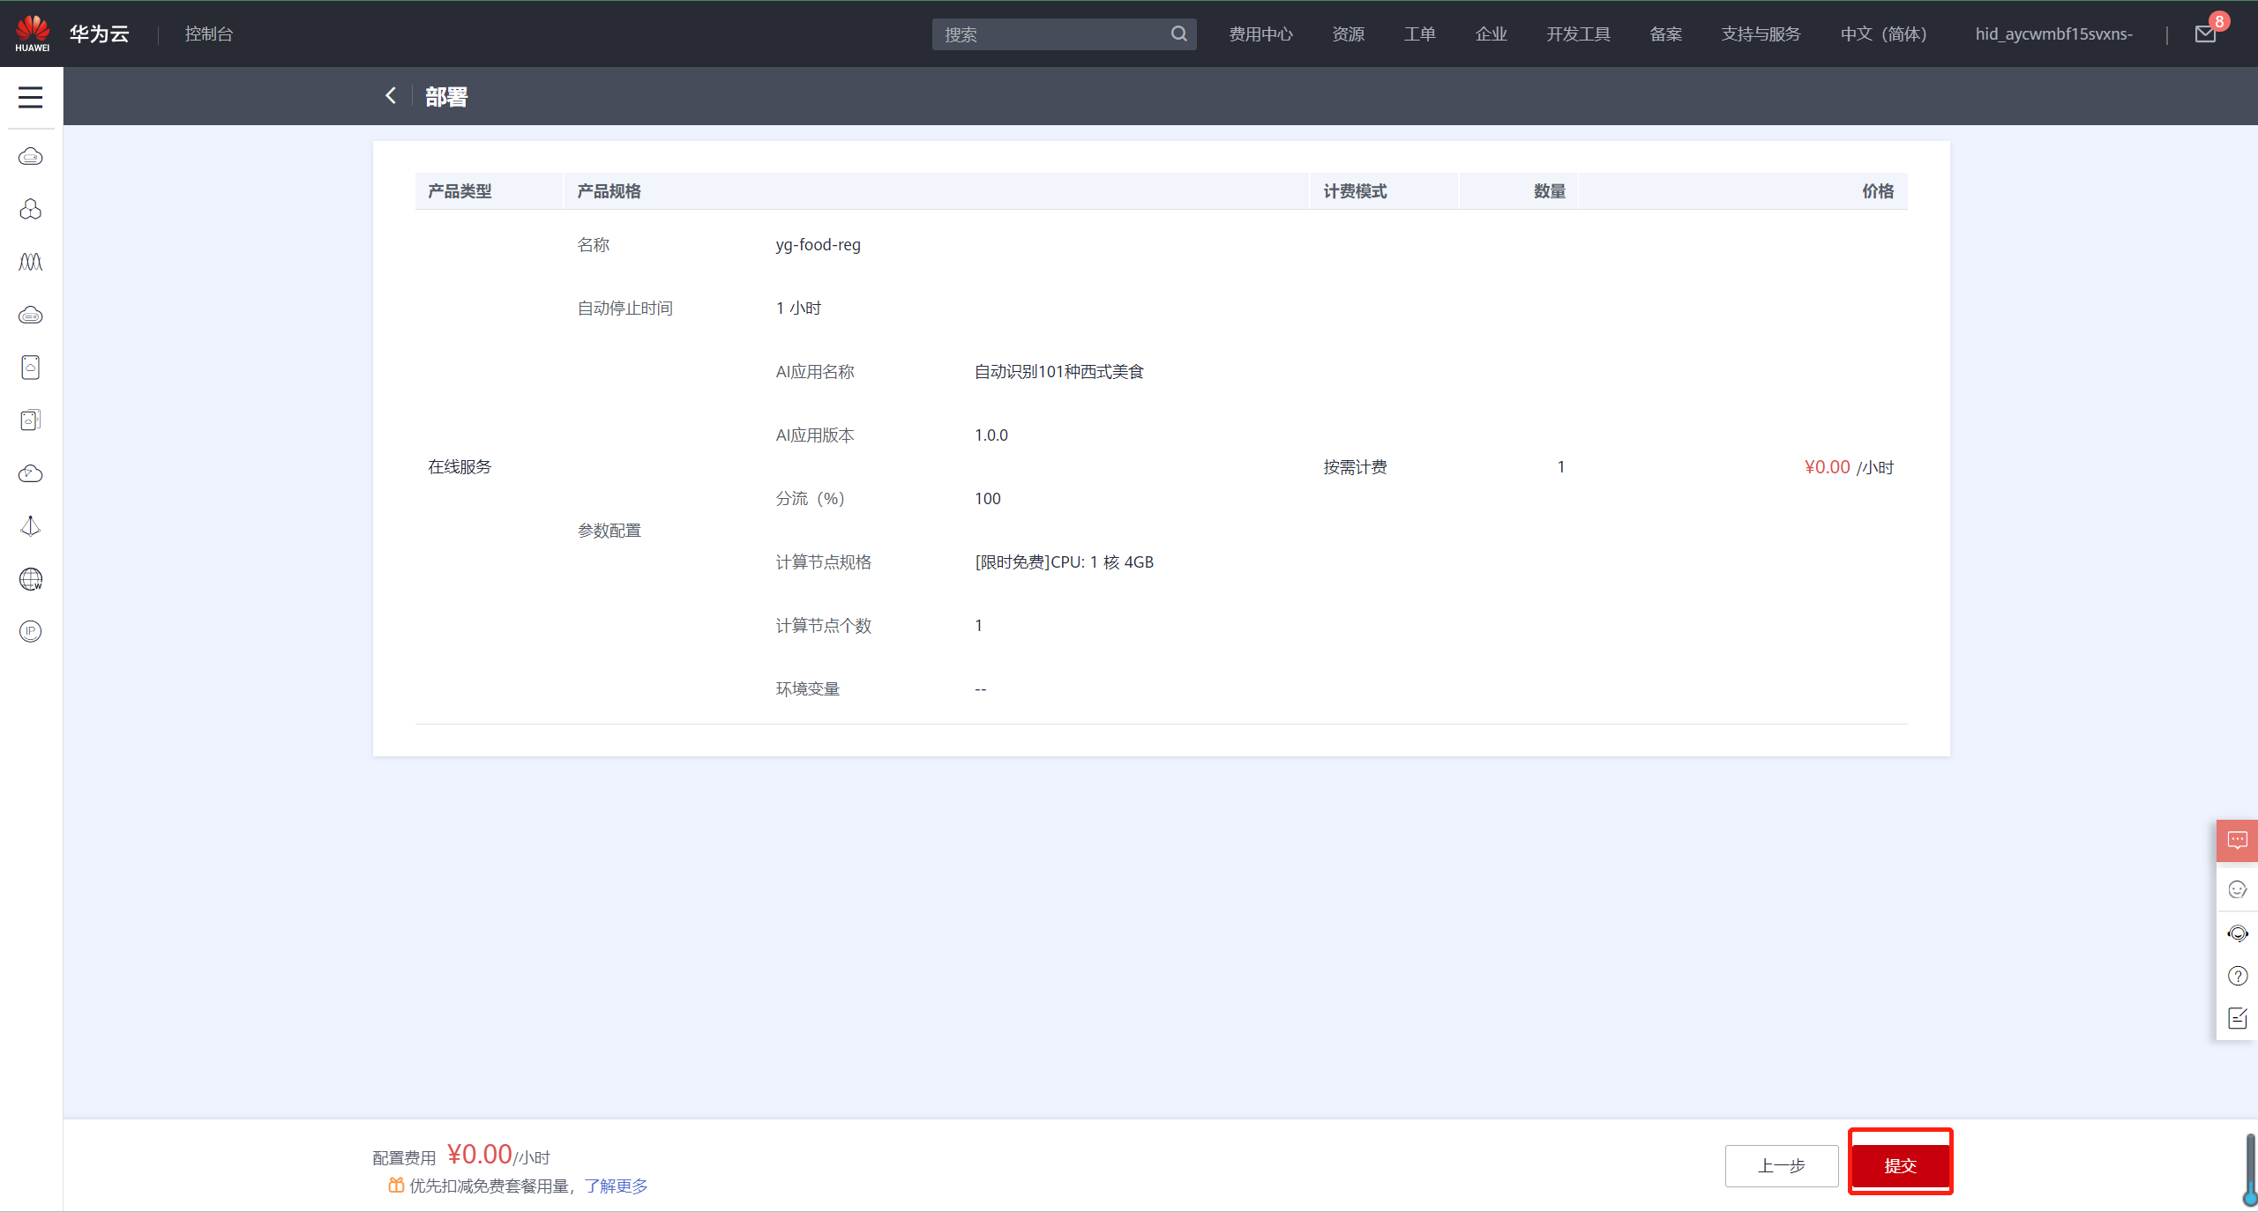
Task: Click the 了解更多 link
Action: pyautogui.click(x=616, y=1186)
